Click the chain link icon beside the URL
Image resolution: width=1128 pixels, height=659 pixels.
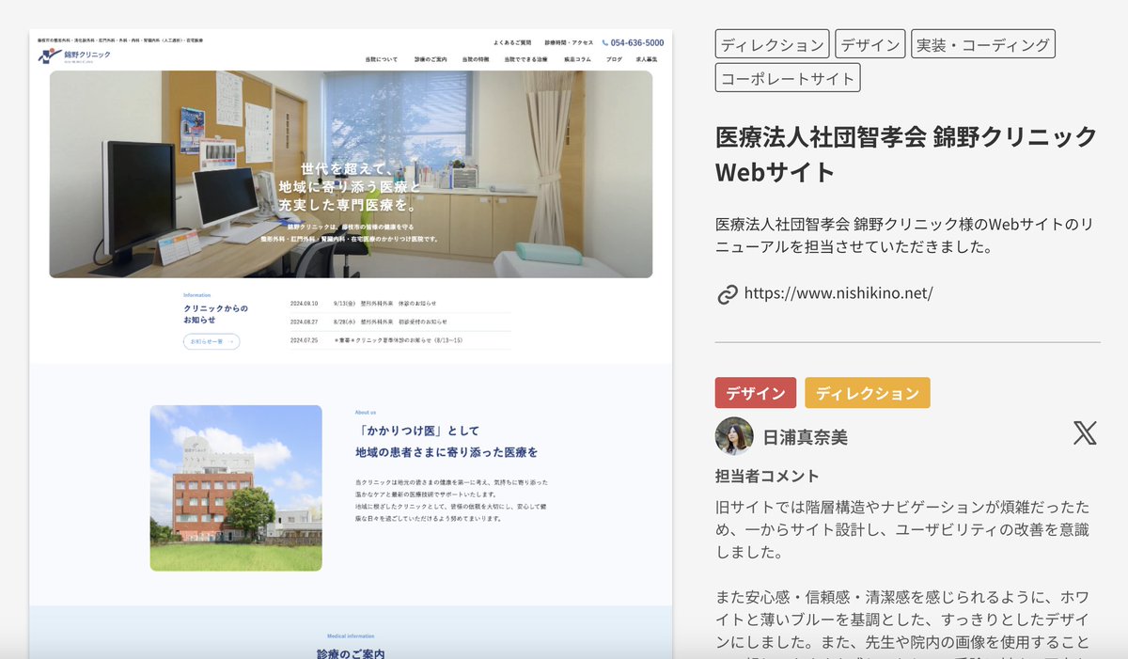[727, 294]
